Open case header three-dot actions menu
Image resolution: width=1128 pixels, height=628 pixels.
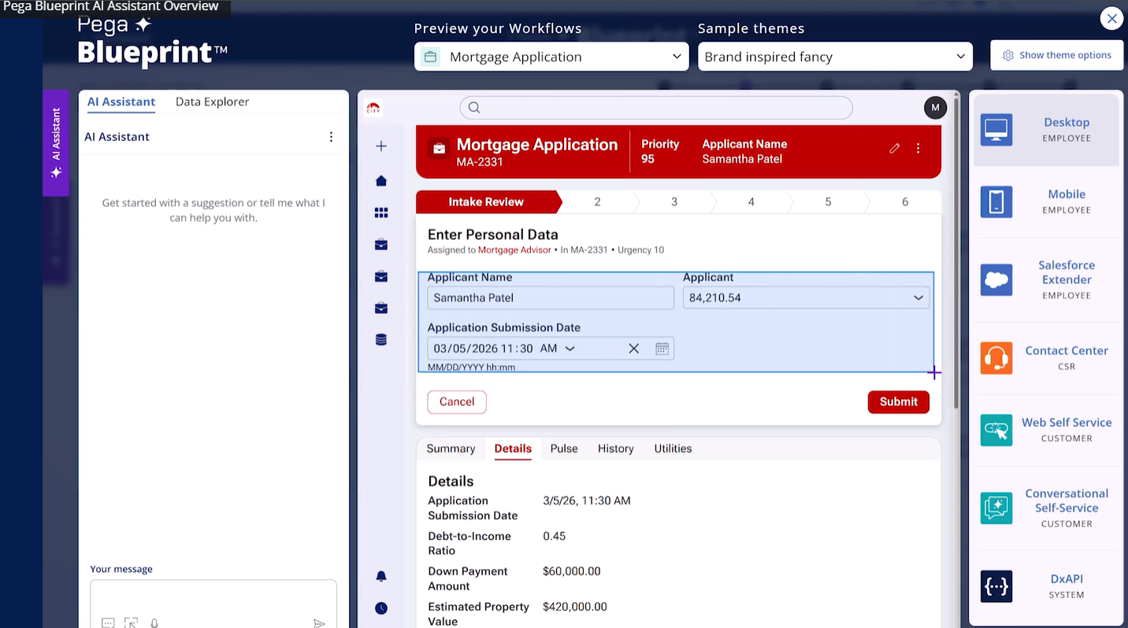[918, 148]
